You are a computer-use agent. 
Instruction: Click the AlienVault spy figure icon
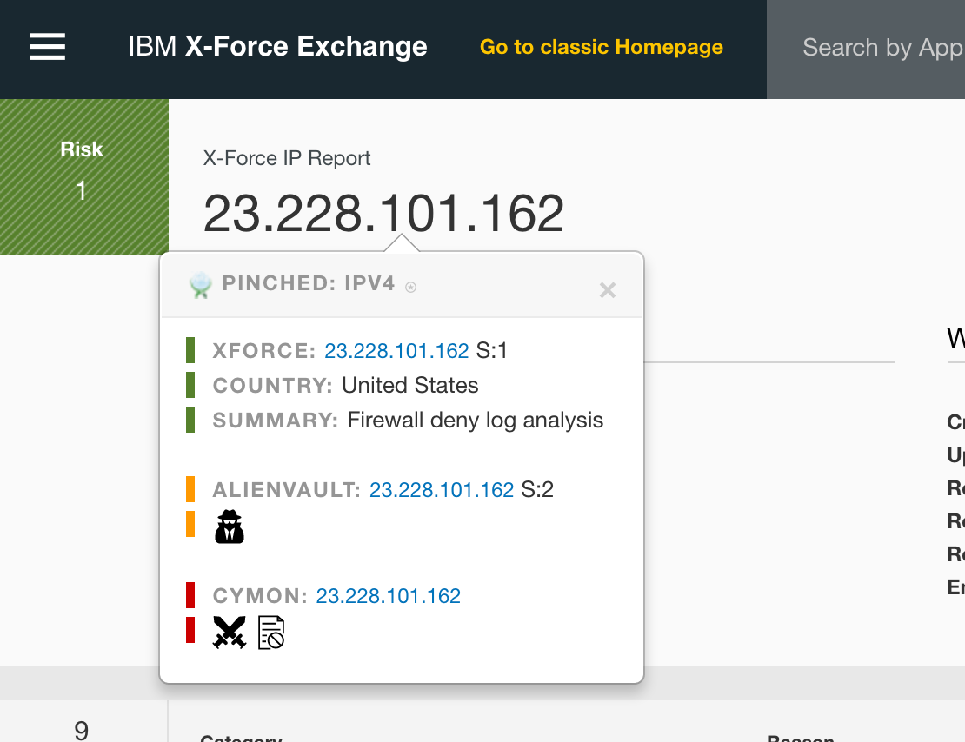[x=230, y=527]
